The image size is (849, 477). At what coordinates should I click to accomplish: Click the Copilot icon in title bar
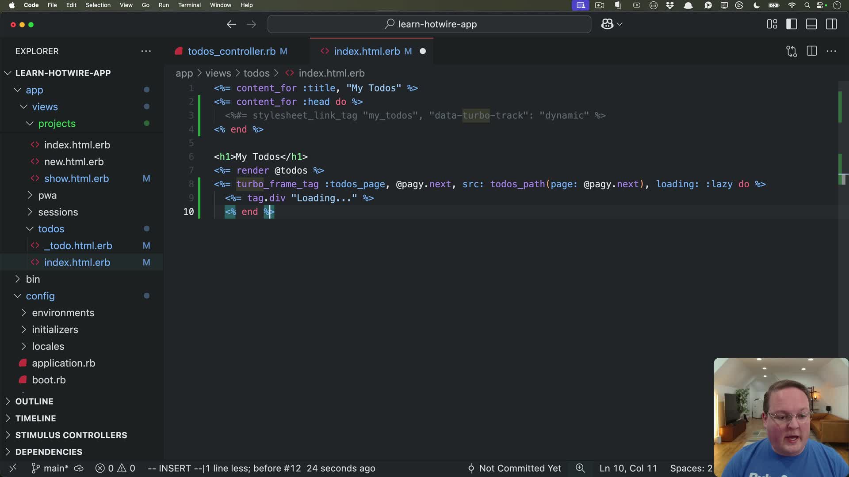click(607, 24)
